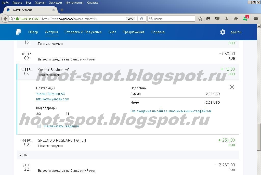Expand the February 03 bank withdrawal row

[x=128, y=56]
